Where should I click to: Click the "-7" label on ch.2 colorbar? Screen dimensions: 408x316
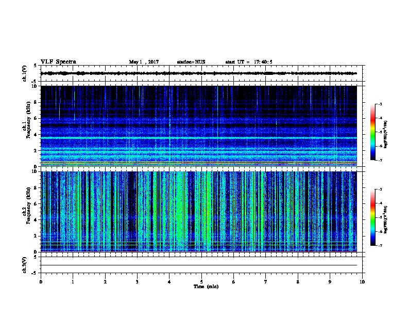380,246
